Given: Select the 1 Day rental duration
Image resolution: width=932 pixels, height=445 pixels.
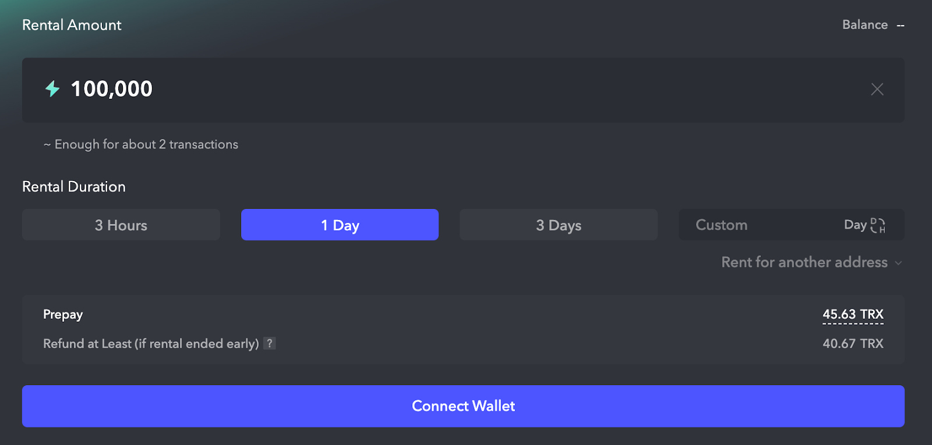Looking at the screenshot, I should [x=340, y=225].
